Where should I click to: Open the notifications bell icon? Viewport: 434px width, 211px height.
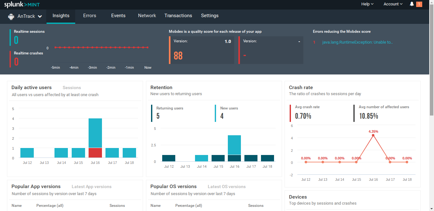412,4
